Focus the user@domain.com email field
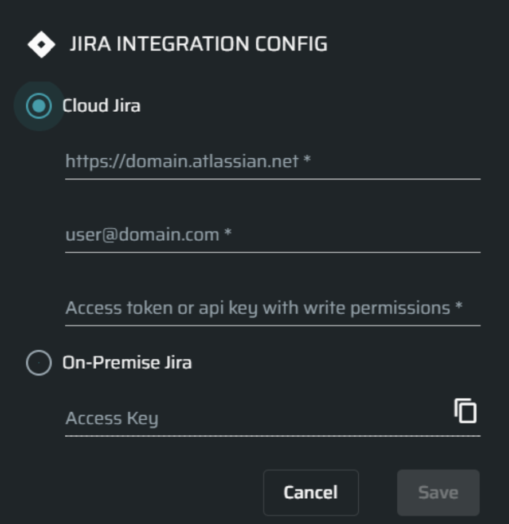 click(x=273, y=235)
